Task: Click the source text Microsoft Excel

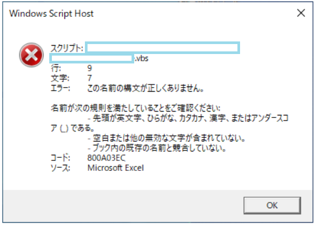Action: point(115,168)
